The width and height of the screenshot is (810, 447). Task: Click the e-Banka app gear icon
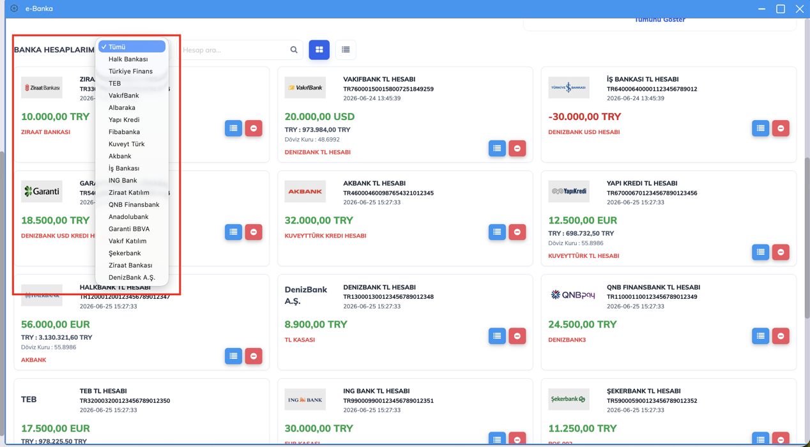click(14, 8)
